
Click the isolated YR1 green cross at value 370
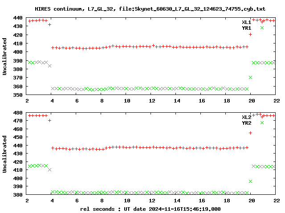(x=250, y=78)
